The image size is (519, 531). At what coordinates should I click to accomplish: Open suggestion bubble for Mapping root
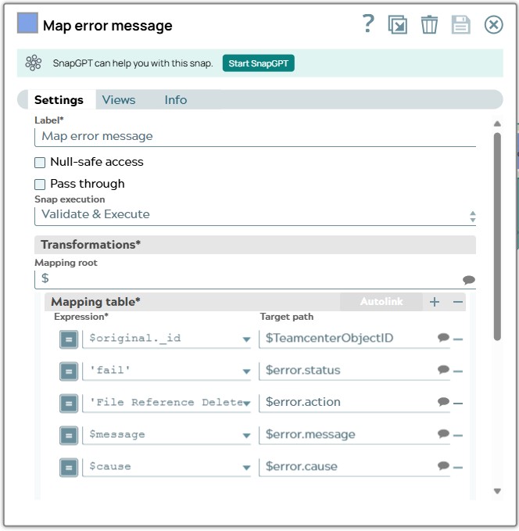pyautogui.click(x=468, y=280)
